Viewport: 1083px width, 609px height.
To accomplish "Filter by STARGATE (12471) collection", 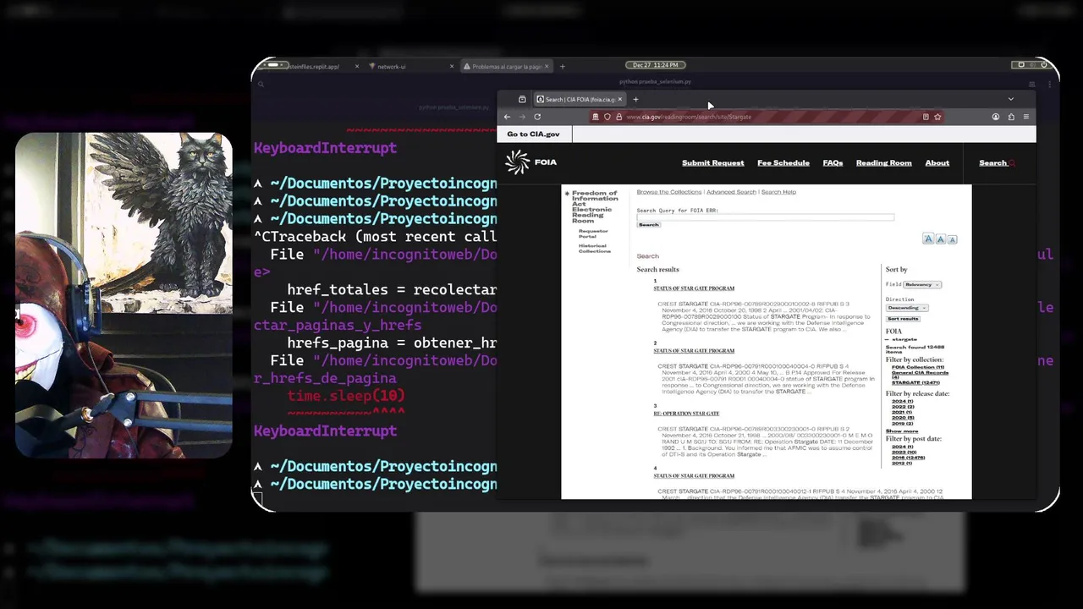I will (915, 382).
